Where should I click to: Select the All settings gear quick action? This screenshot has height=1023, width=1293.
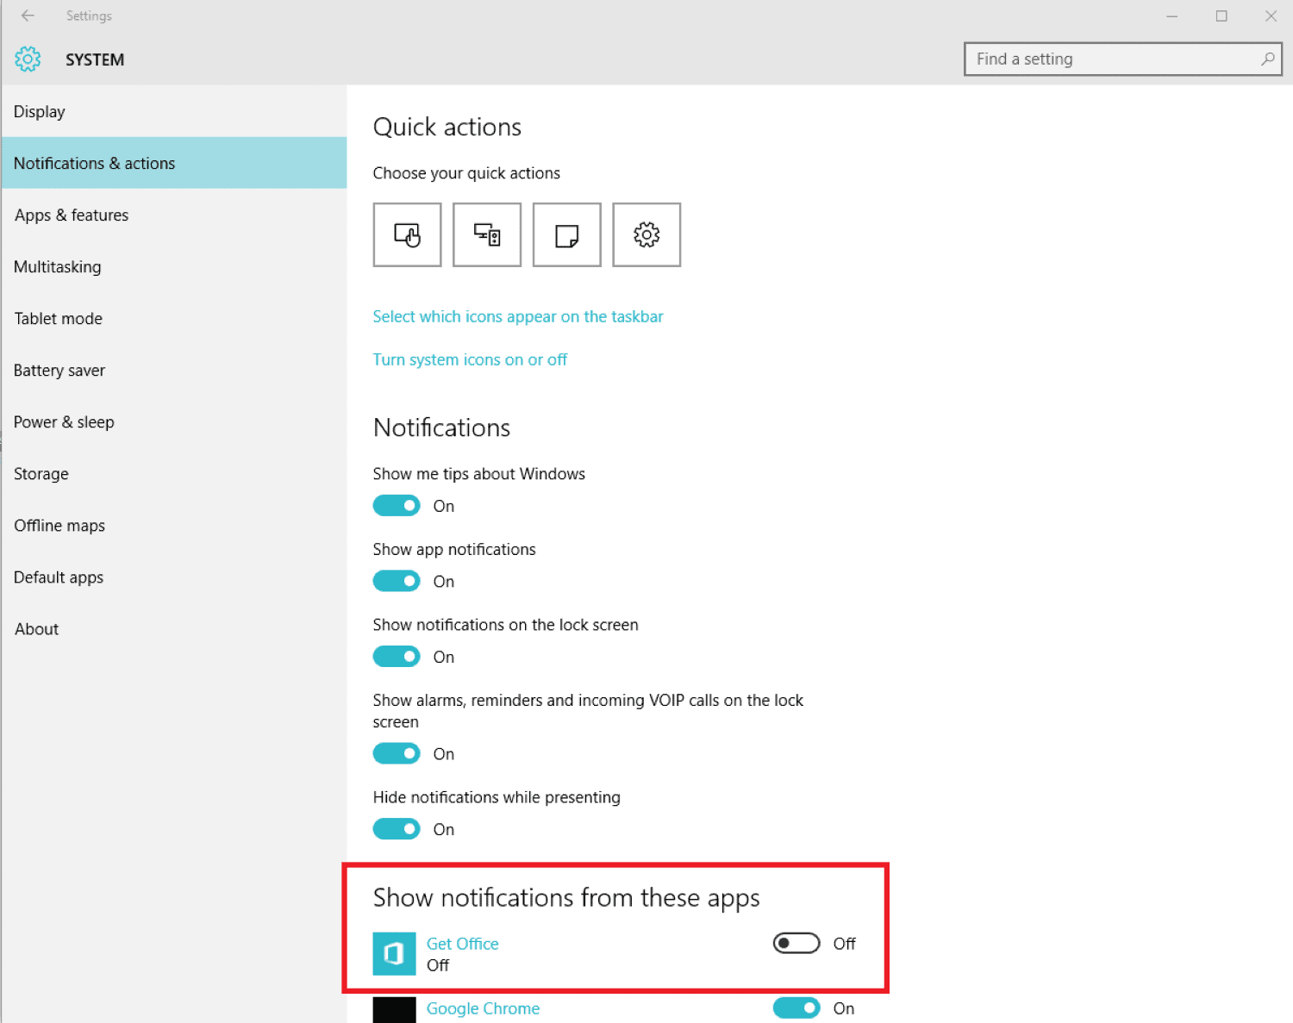(646, 234)
